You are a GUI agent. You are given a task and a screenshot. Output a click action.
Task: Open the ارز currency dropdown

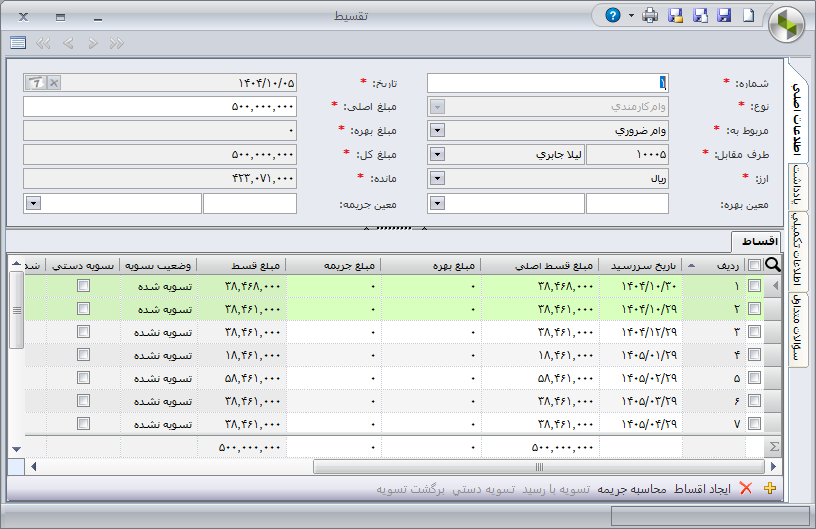[436, 179]
